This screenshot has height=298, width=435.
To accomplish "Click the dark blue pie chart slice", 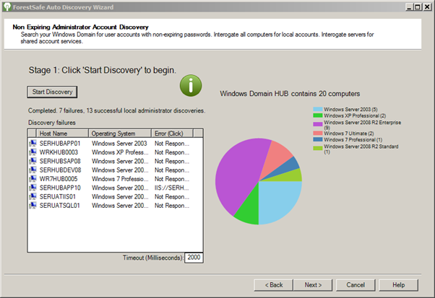I will coord(287,167).
